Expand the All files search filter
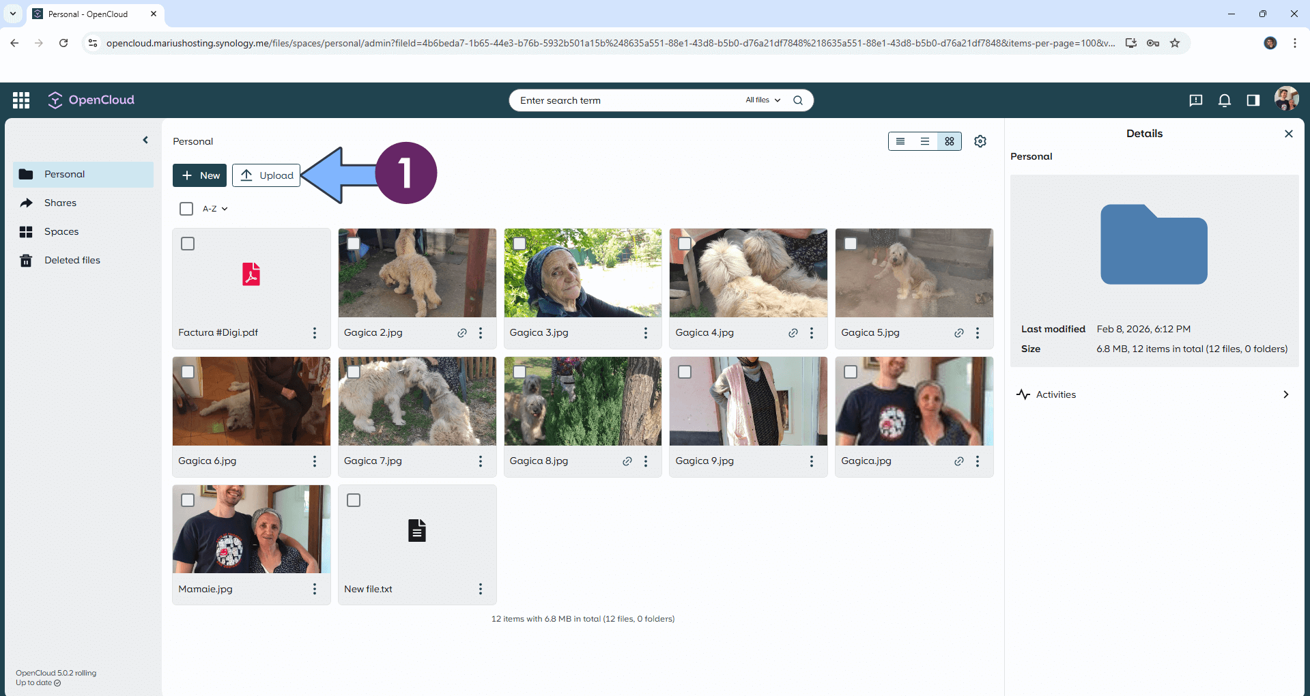 pyautogui.click(x=763, y=100)
